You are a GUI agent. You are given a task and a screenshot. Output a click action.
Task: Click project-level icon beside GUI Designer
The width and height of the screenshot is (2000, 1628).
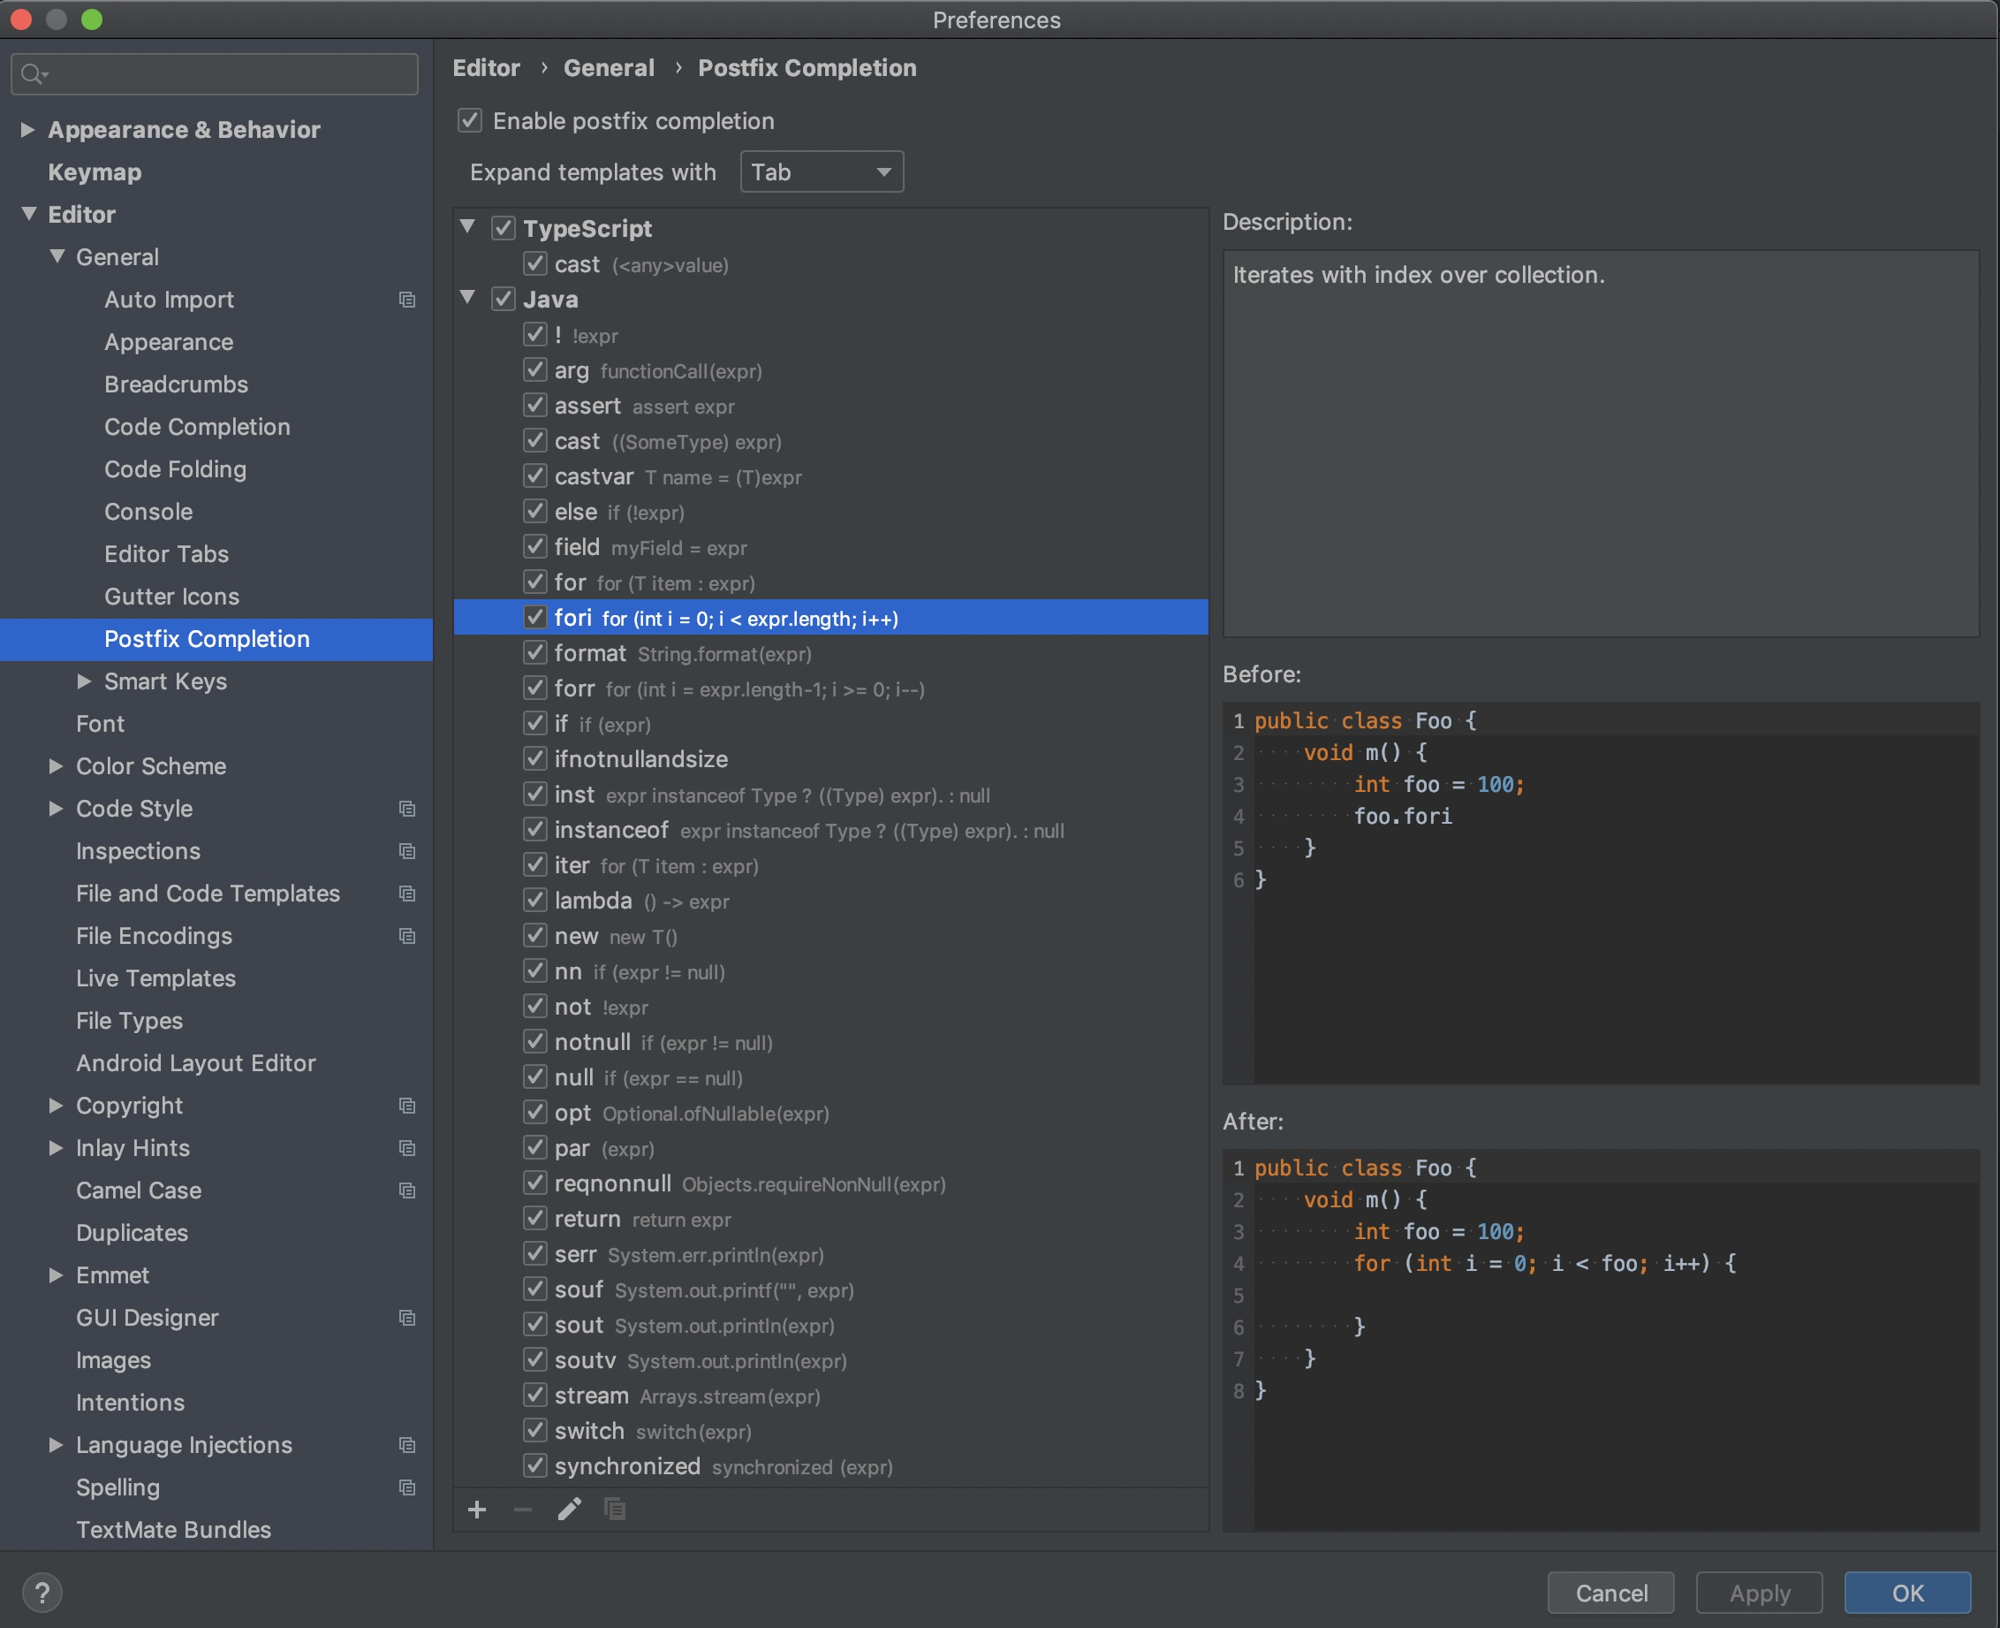(406, 1318)
